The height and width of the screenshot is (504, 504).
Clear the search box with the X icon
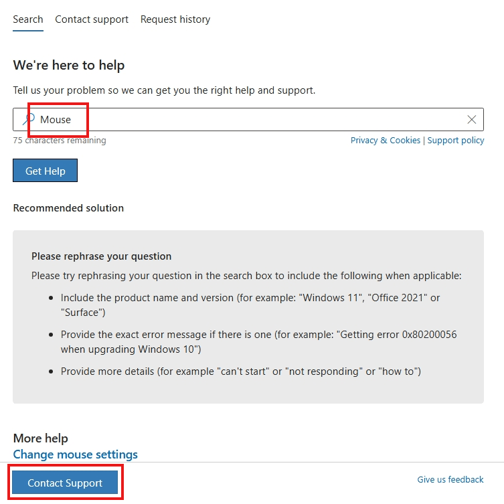point(471,120)
